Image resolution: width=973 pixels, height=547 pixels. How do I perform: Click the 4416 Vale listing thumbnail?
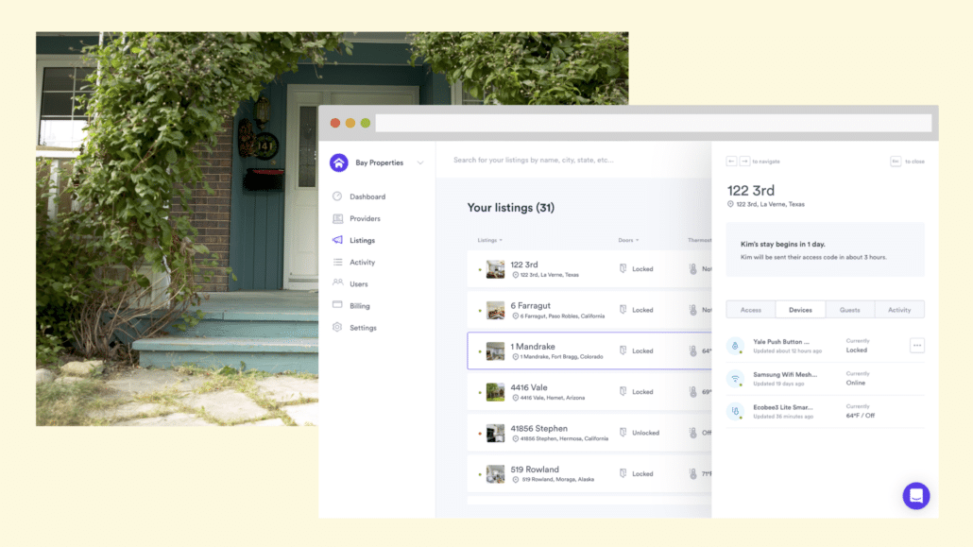tap(495, 392)
